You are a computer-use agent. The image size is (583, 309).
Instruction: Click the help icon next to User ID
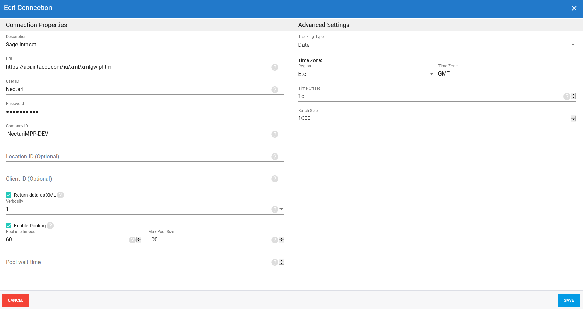[275, 90]
